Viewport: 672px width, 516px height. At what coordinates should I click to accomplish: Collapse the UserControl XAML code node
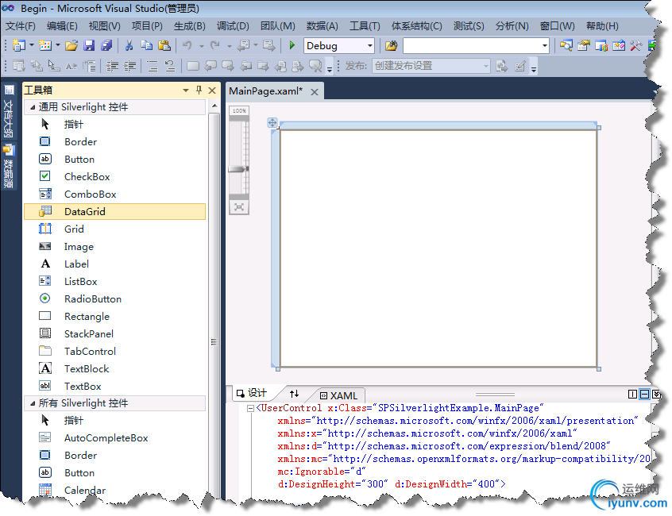point(251,408)
